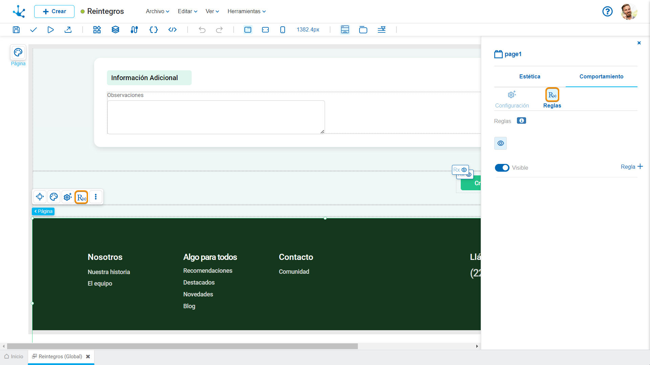Click the move handle icon in floating toolbar
The image size is (650, 365).
(40, 197)
